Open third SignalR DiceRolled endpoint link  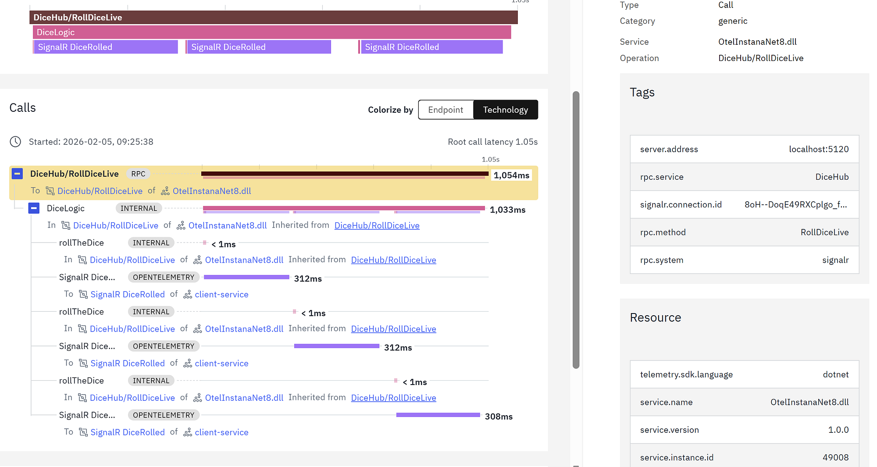[x=128, y=432]
